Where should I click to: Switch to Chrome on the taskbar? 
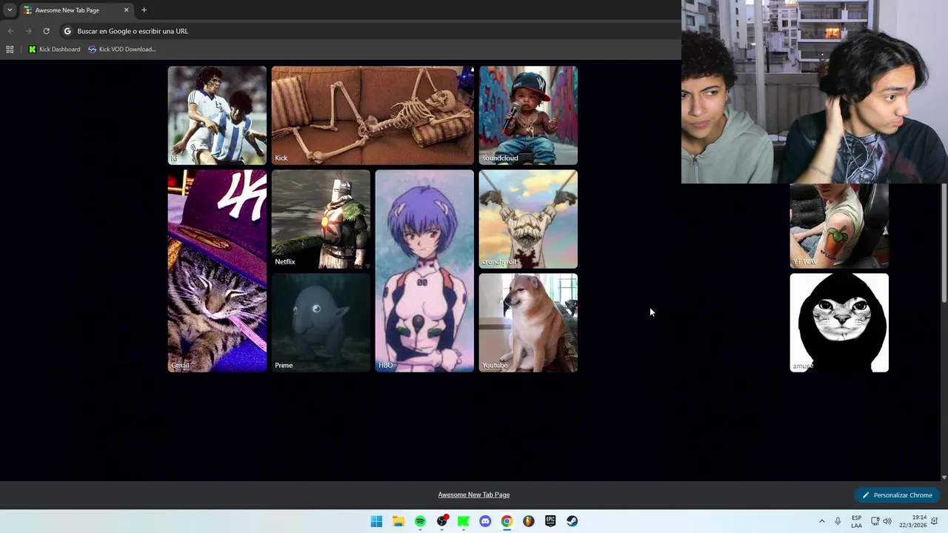click(507, 521)
